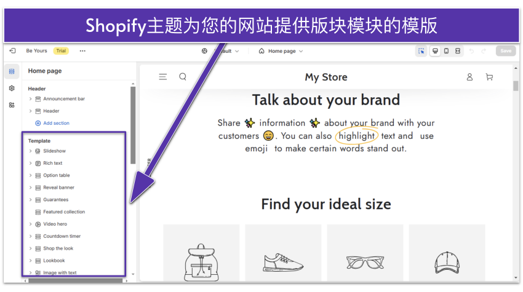The width and height of the screenshot is (523, 292).
Task: Click the Save button
Action: [x=505, y=51]
